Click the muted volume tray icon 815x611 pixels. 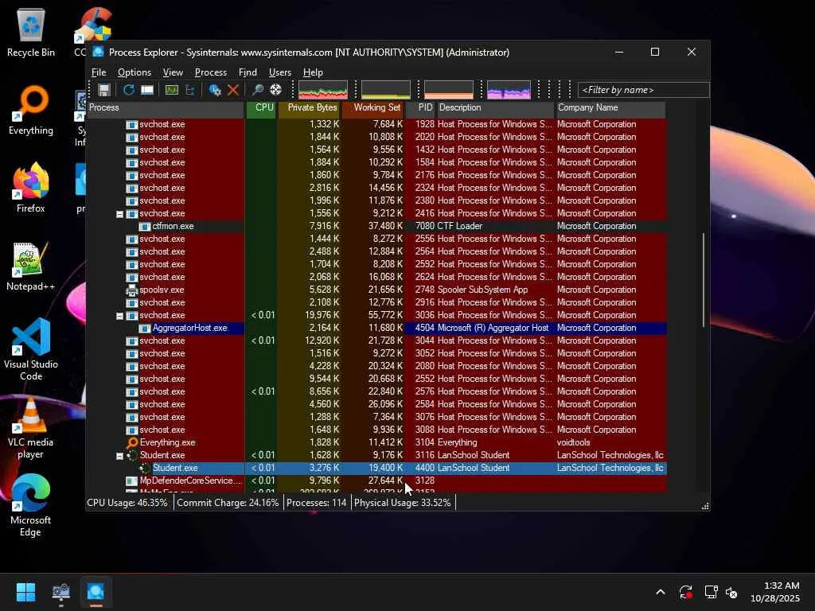(x=731, y=592)
